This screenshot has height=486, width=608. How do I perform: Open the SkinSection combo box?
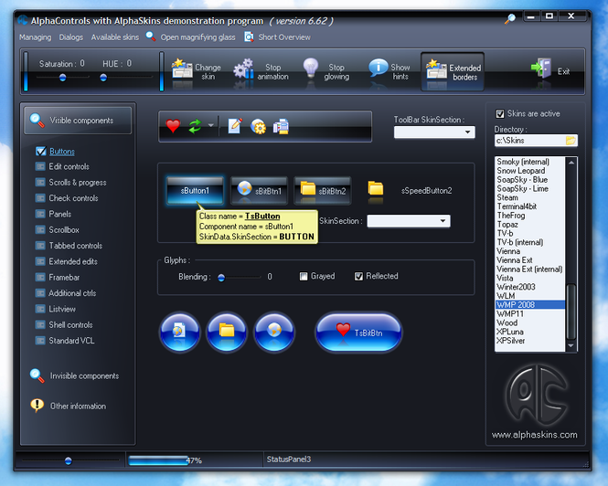[x=409, y=221]
